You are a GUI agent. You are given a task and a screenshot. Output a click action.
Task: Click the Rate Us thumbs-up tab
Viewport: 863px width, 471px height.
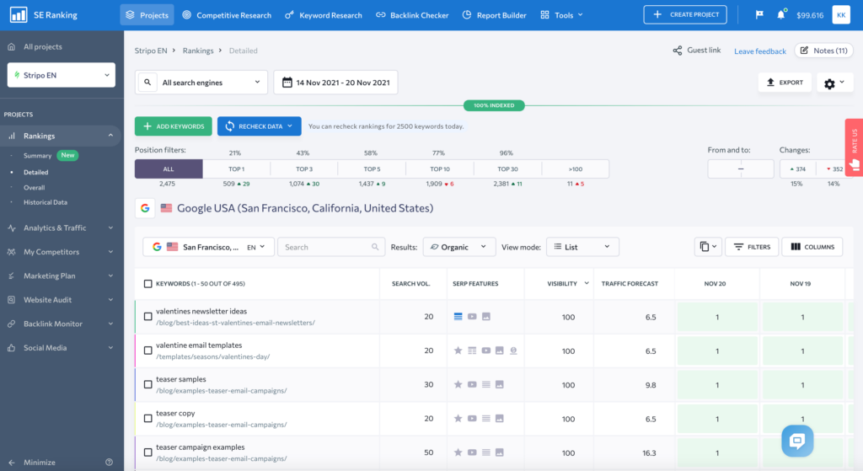tap(855, 147)
